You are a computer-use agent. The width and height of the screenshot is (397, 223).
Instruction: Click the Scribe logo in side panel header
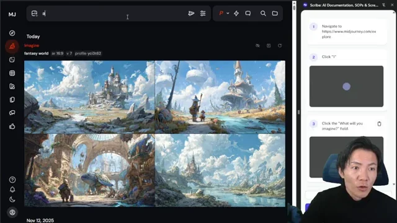coord(305,5)
